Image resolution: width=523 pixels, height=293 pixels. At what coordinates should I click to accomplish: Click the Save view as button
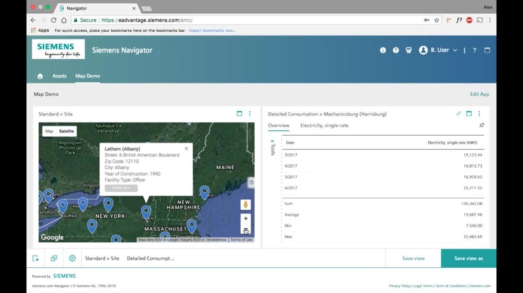click(x=469, y=258)
